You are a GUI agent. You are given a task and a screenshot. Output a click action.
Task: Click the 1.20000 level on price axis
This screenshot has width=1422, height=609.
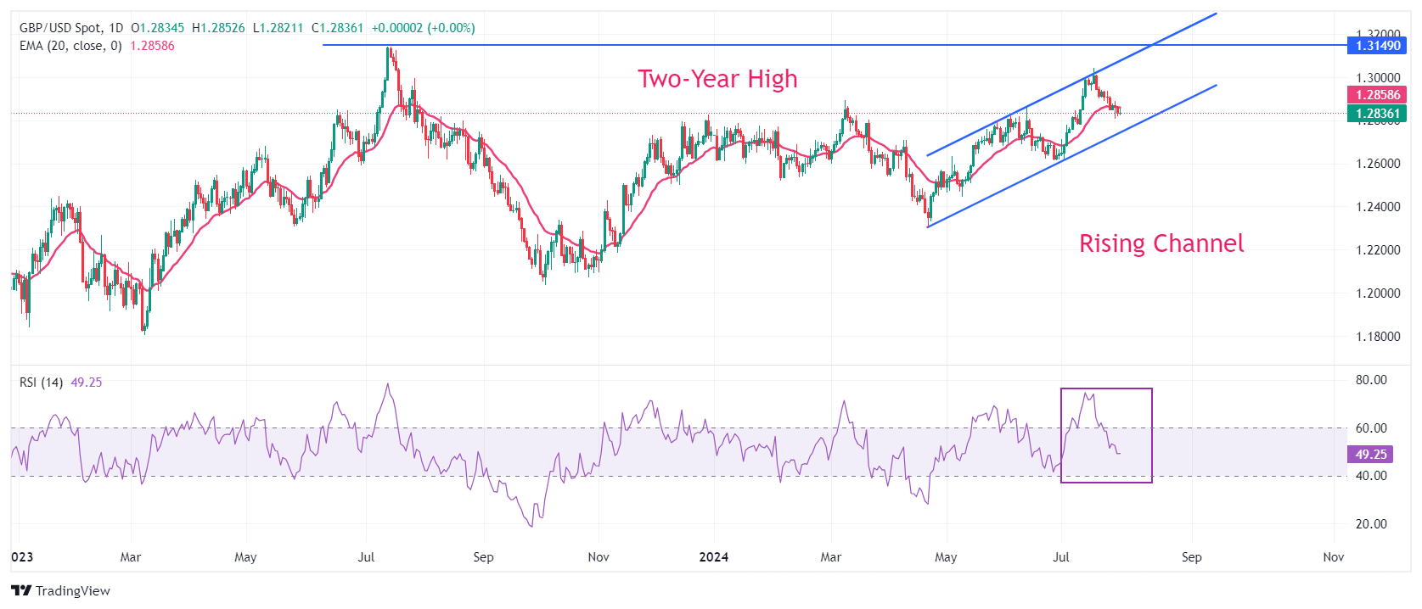tap(1378, 293)
